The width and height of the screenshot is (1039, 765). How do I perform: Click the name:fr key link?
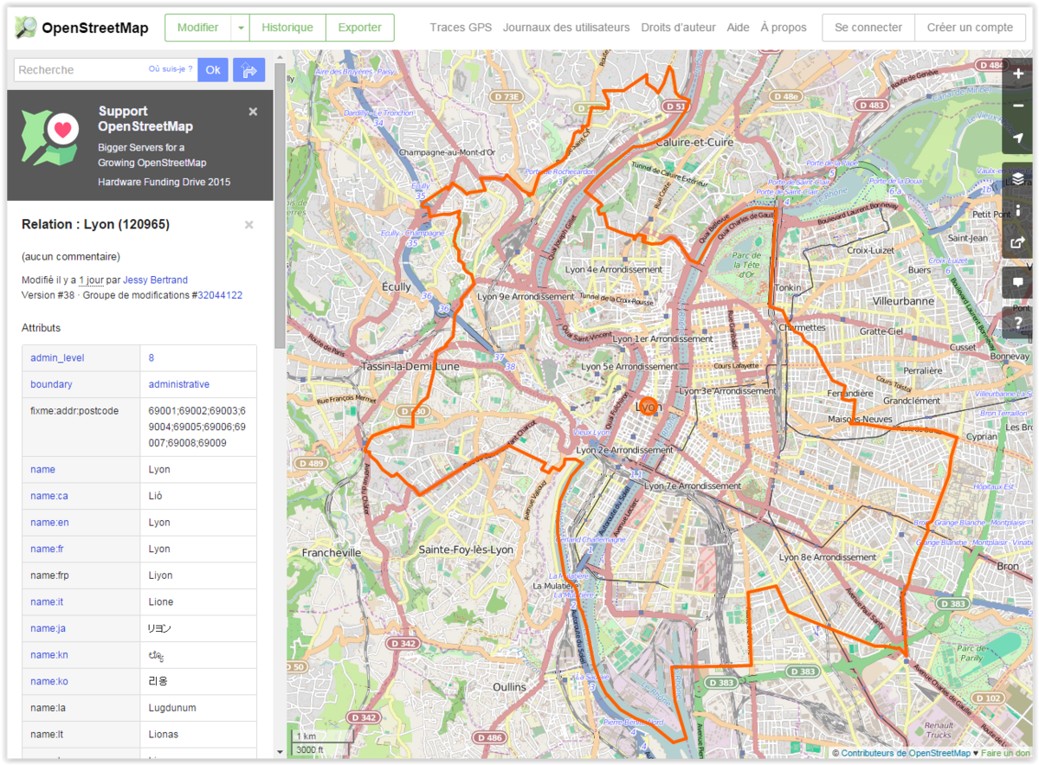(47, 549)
